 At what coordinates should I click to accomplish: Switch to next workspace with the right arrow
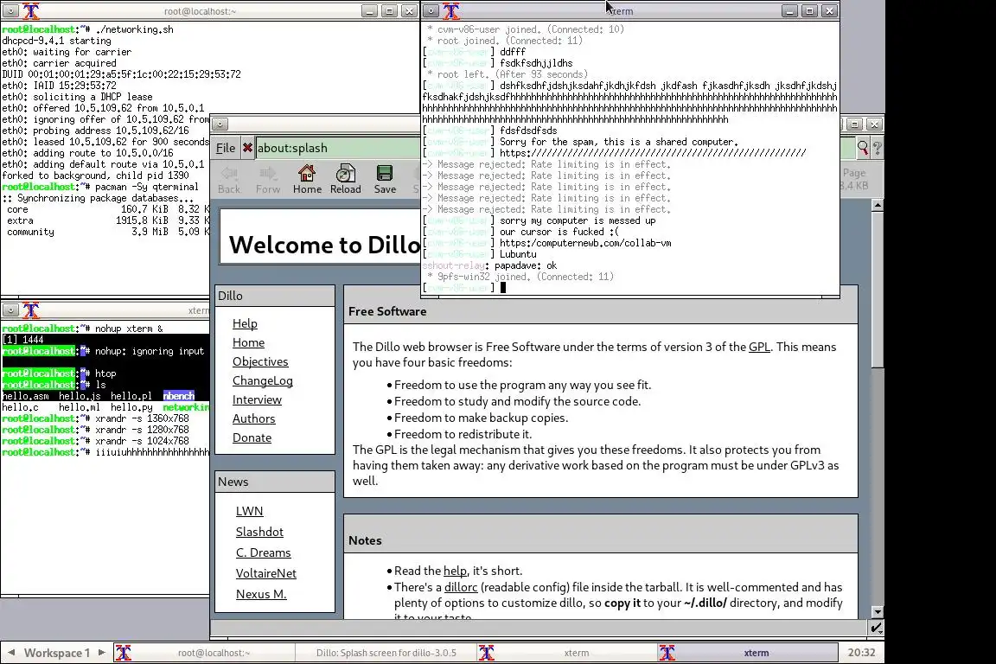tap(102, 653)
